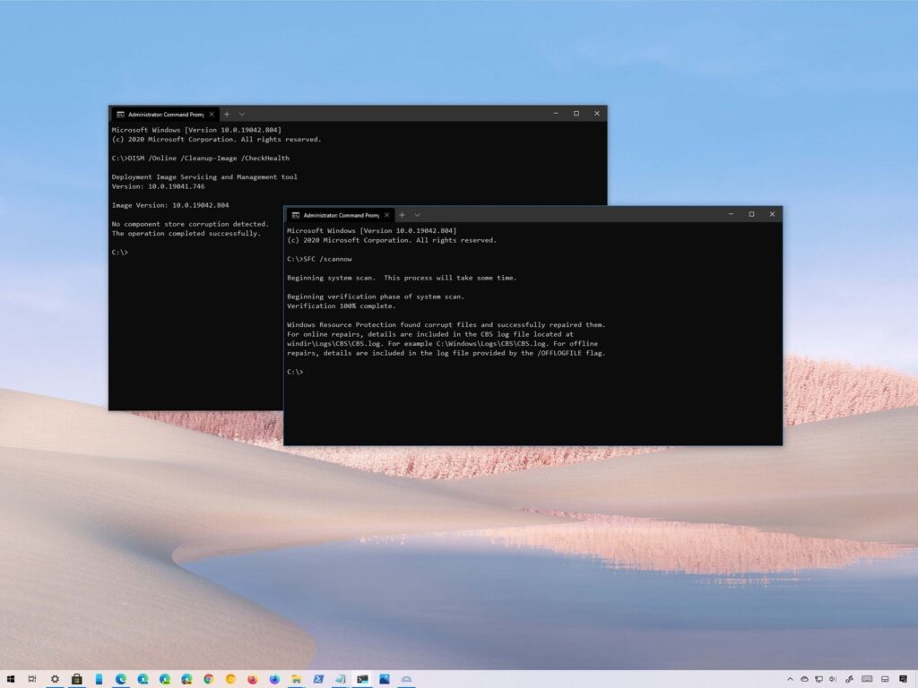Click the empty C:\> prompt in the back window
Screen dimensions: 918x688
coord(119,252)
